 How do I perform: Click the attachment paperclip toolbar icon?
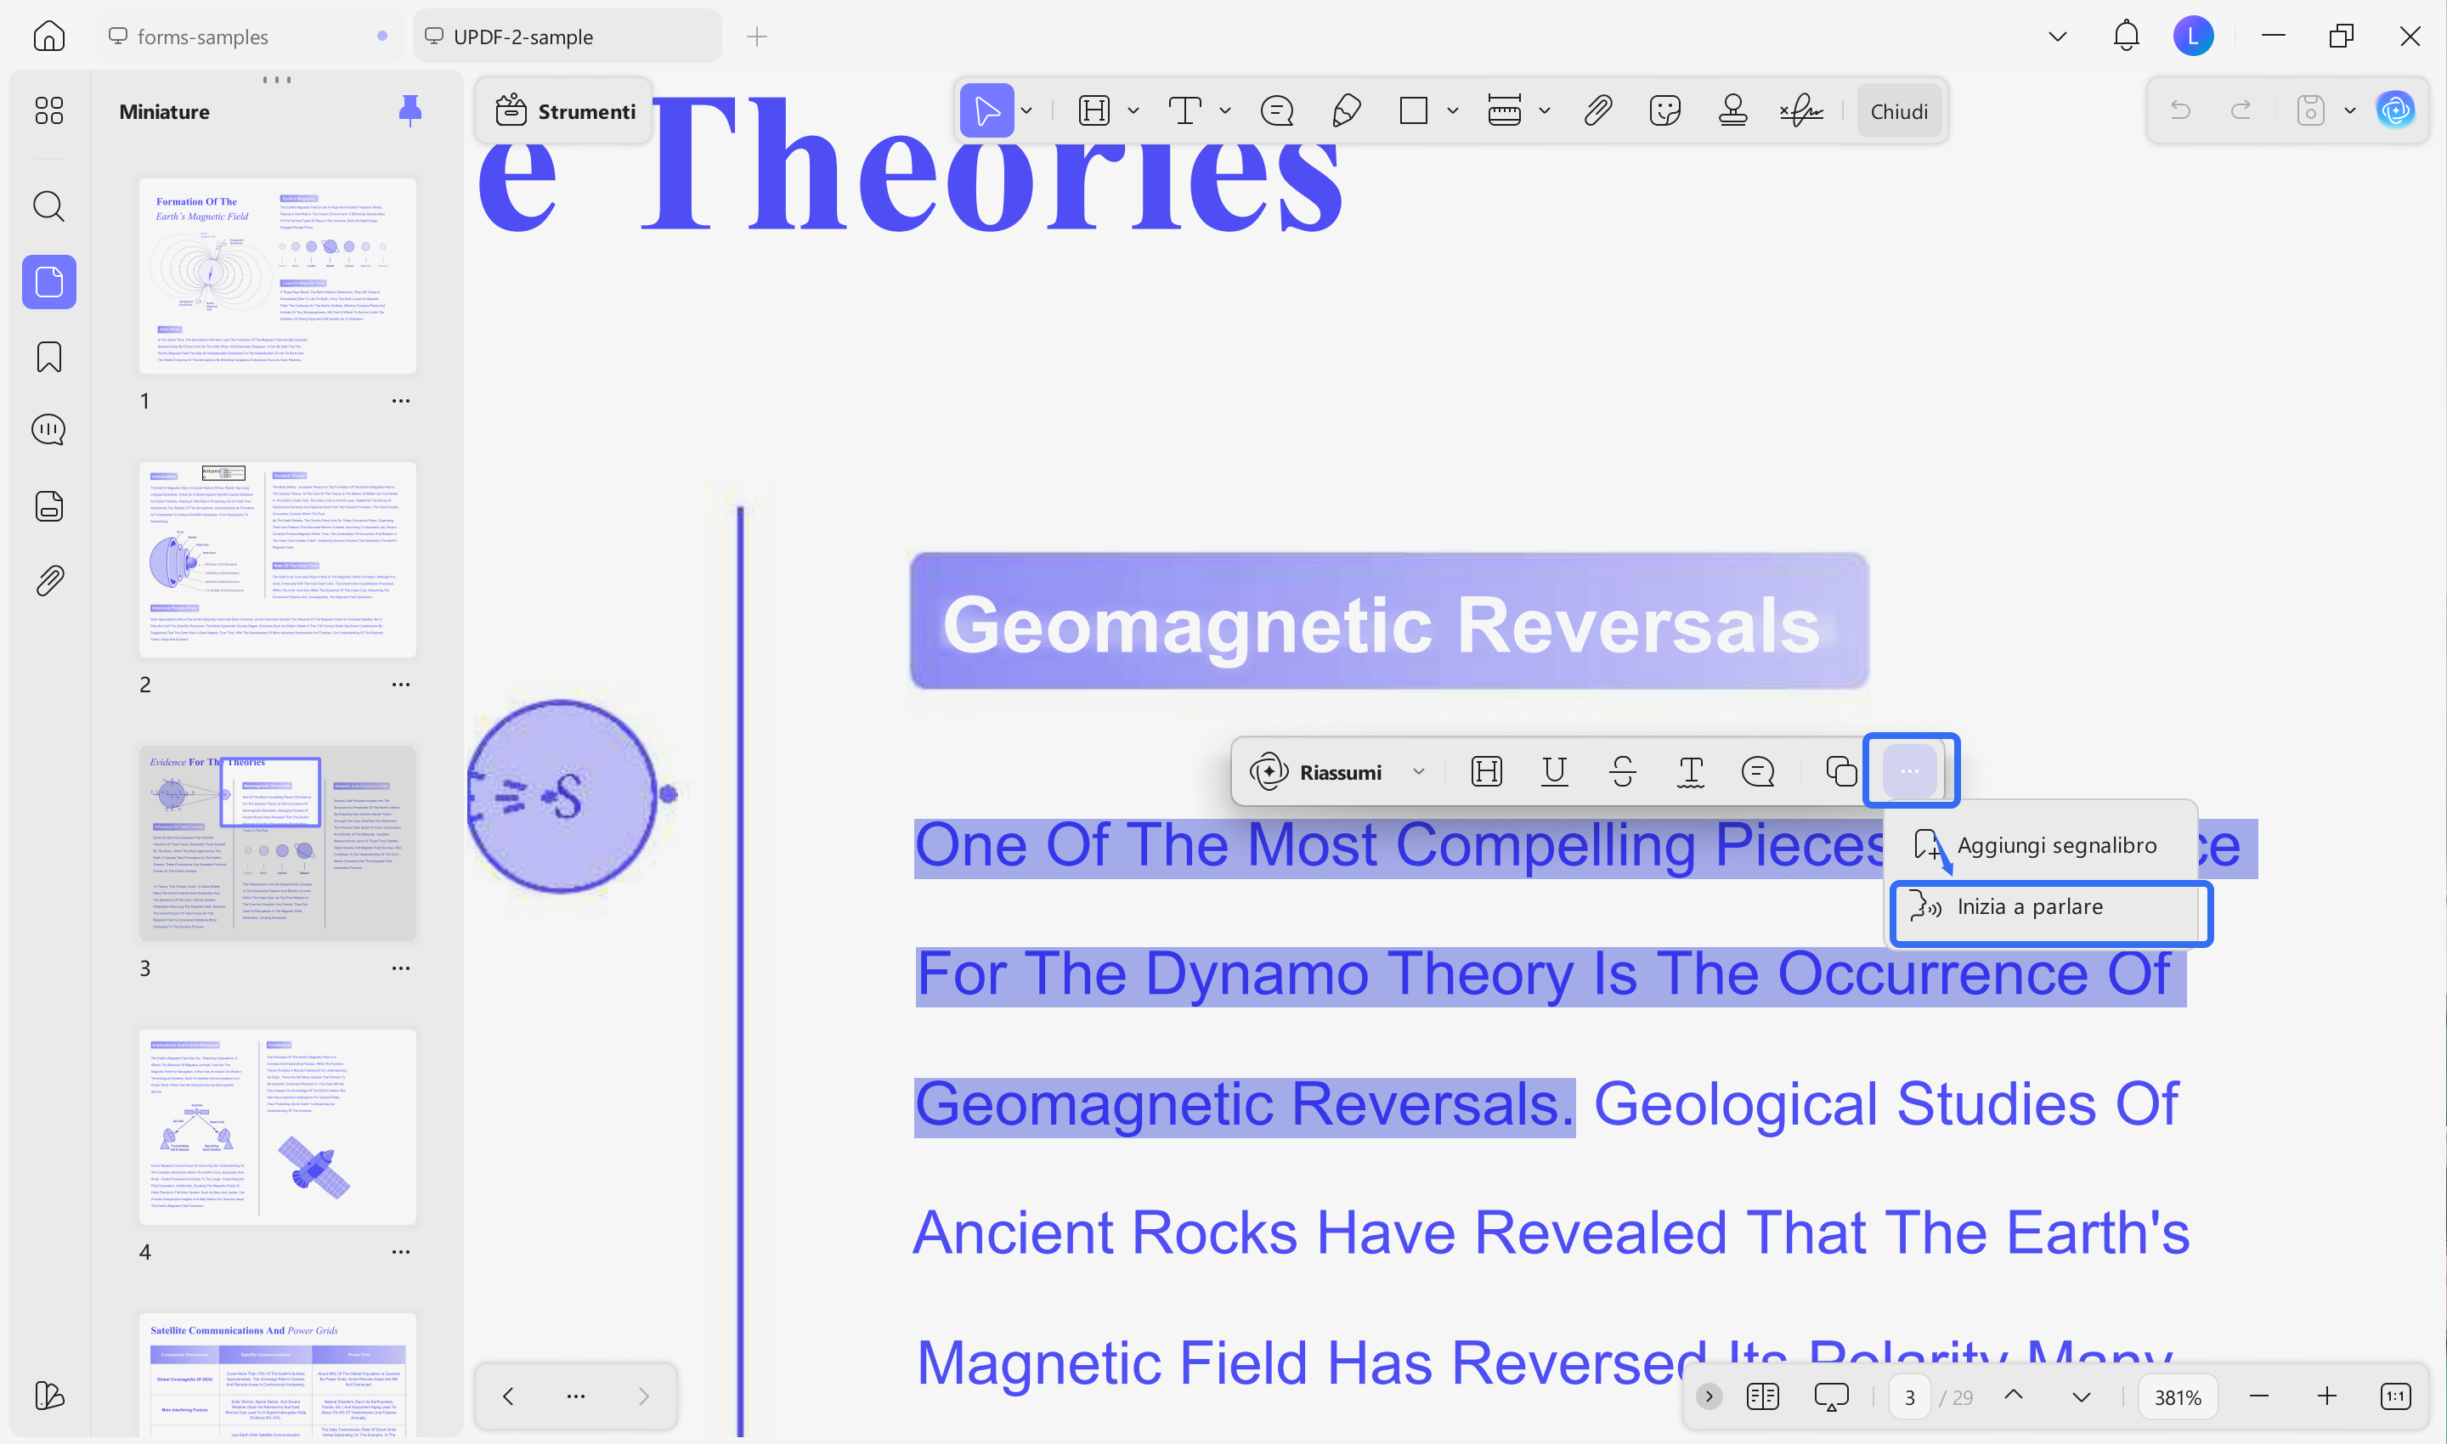1597,111
